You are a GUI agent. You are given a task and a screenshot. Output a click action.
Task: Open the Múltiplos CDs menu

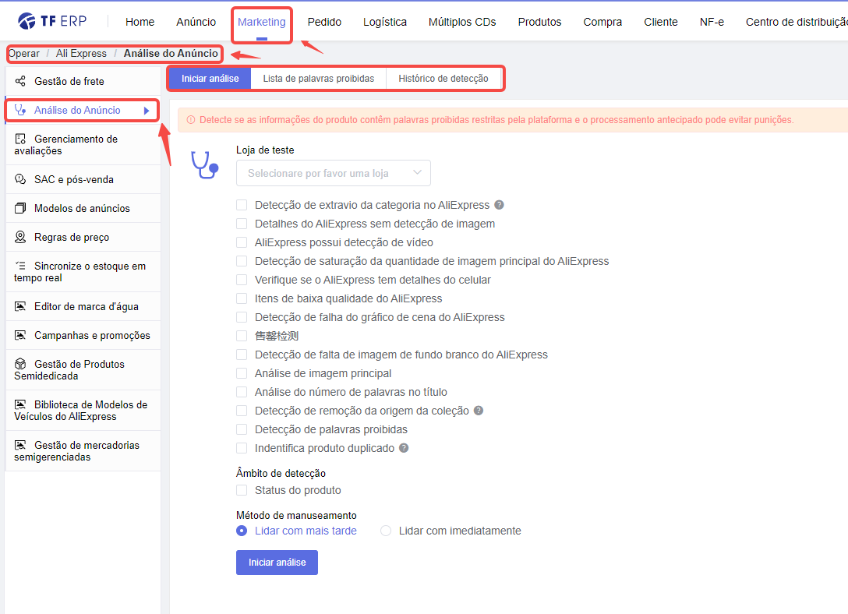pyautogui.click(x=462, y=22)
